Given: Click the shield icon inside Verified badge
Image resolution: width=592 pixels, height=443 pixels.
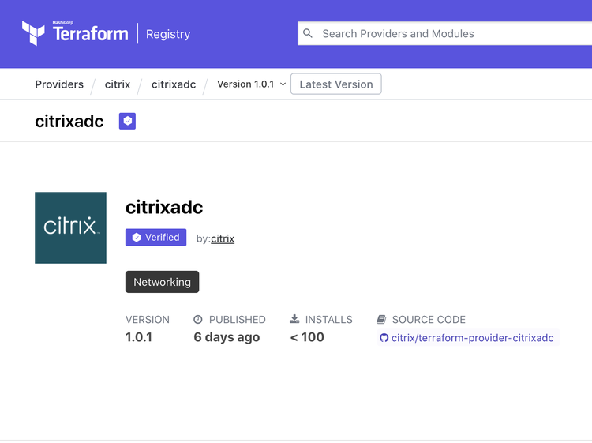Looking at the screenshot, I should pyautogui.click(x=137, y=237).
